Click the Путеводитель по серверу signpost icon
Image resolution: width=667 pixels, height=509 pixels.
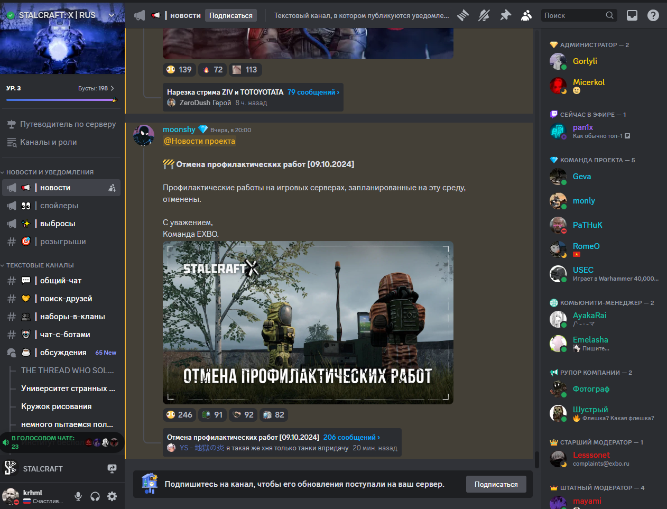click(x=12, y=124)
